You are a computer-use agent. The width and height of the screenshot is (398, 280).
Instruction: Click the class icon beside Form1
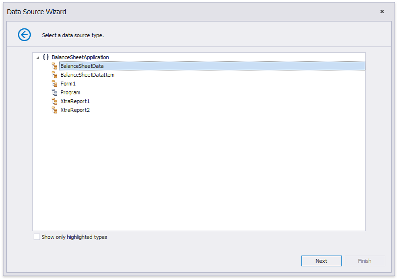pyautogui.click(x=54, y=84)
